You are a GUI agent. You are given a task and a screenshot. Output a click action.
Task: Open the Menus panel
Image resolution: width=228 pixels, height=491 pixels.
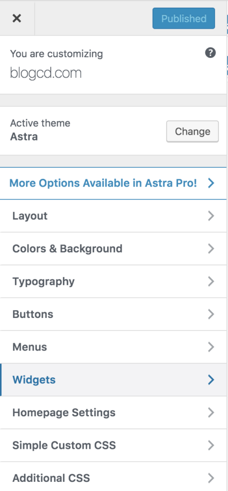[x=113, y=347]
